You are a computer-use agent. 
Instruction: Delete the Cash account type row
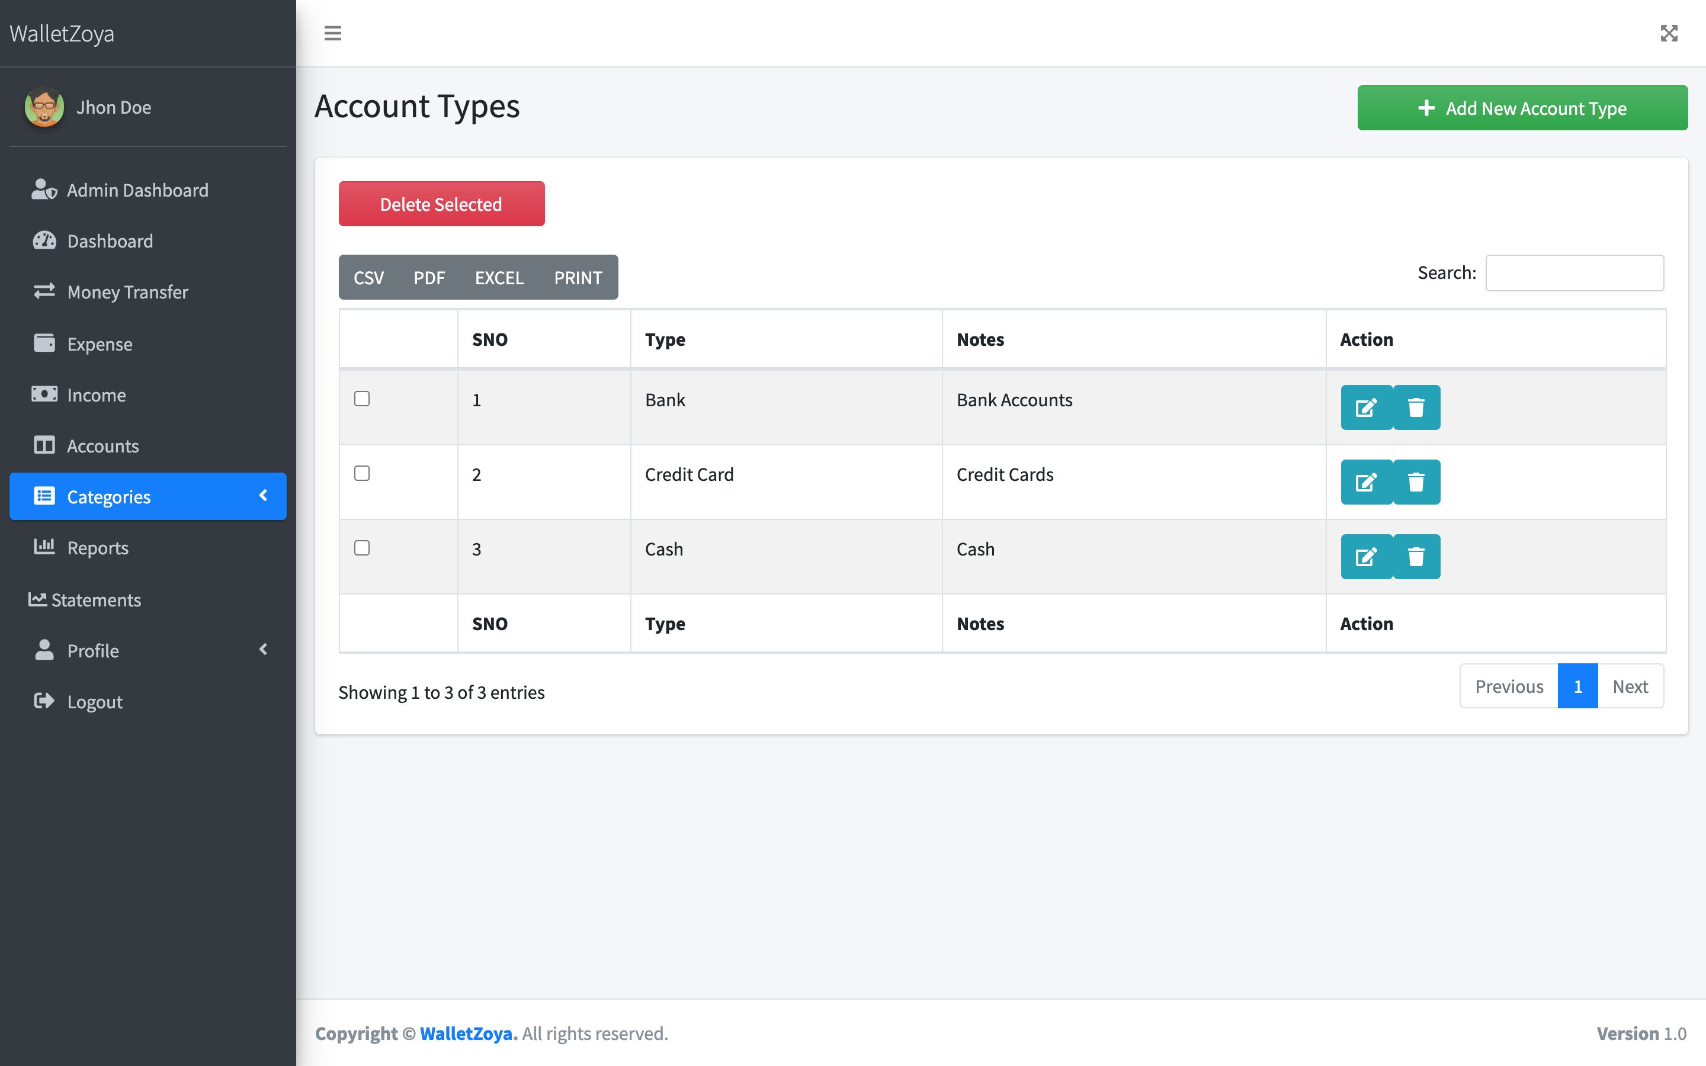coord(1416,557)
